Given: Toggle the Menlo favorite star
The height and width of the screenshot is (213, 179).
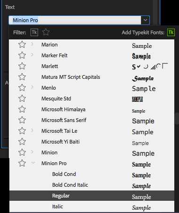Looking at the screenshot, I should point(22,88).
